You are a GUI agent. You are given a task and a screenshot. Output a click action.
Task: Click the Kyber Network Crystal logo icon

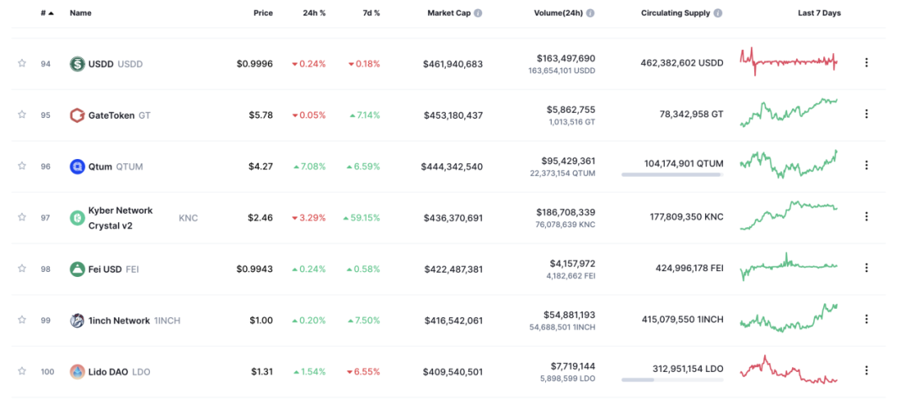tap(78, 217)
